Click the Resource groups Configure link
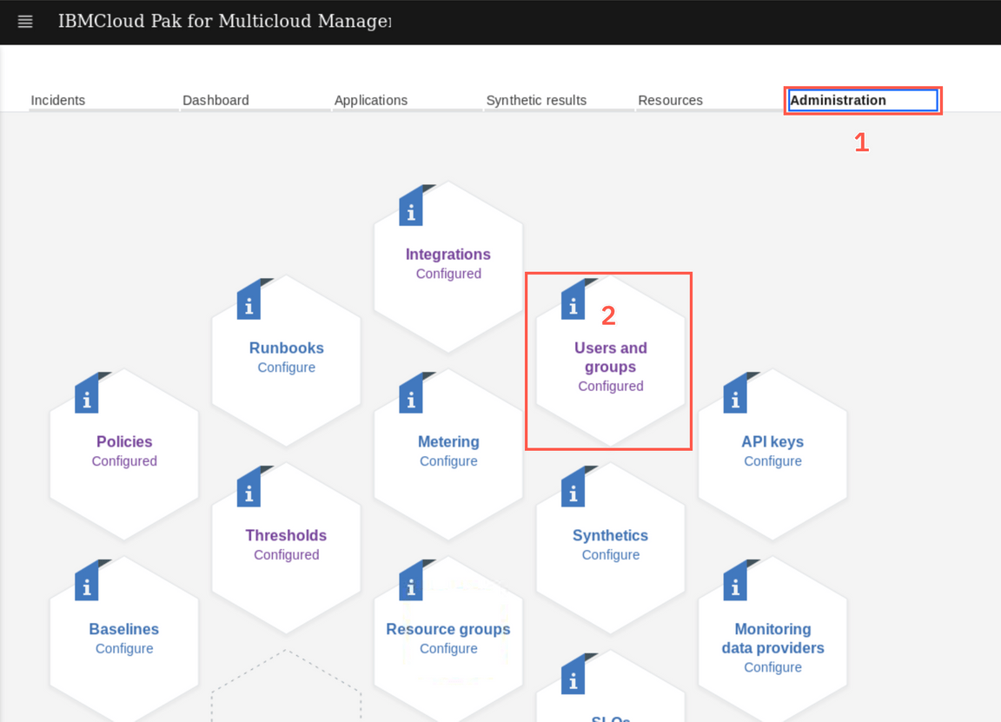This screenshot has width=1001, height=722. 448,649
